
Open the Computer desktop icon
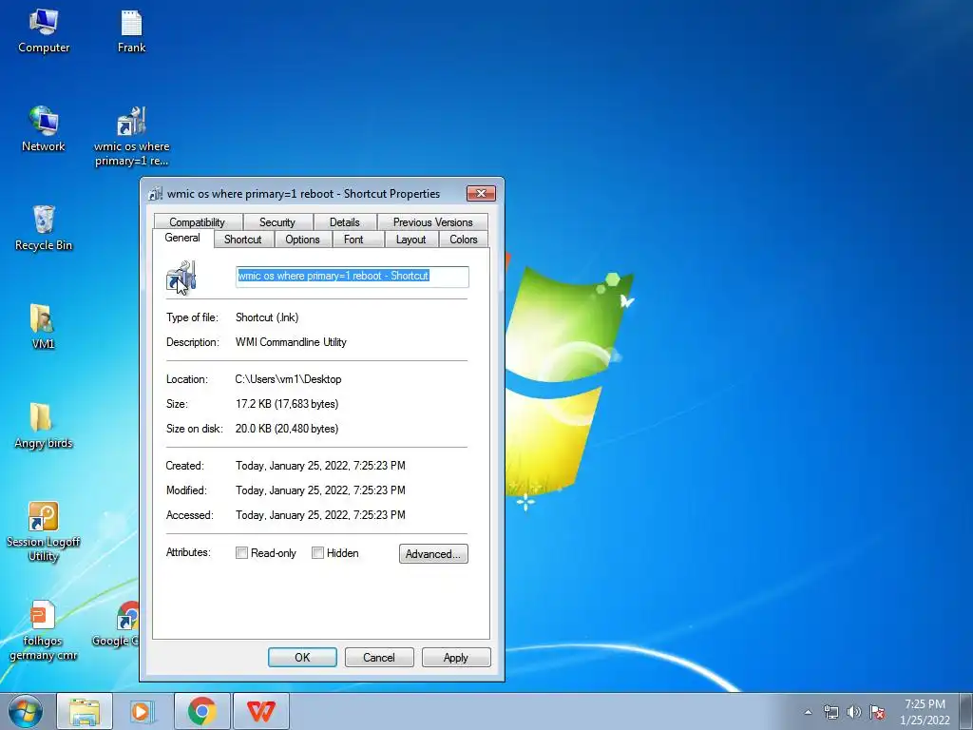[44, 31]
